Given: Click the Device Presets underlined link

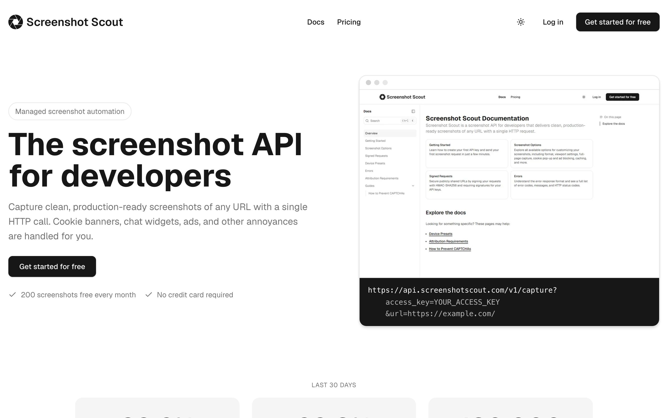Looking at the screenshot, I should 440,234.
